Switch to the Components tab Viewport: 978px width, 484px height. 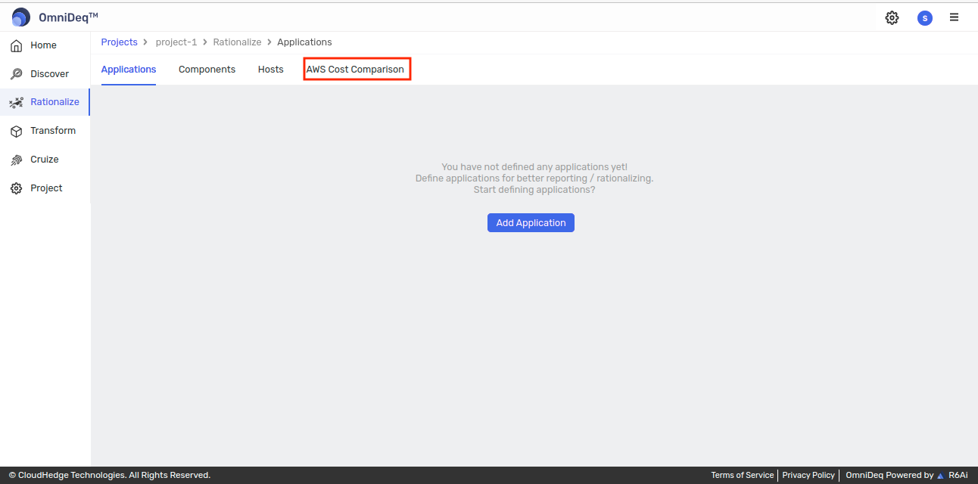coord(207,70)
